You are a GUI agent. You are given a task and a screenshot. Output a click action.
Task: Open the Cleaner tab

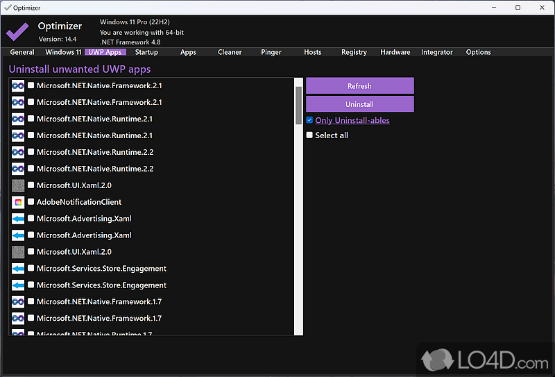pyautogui.click(x=230, y=52)
